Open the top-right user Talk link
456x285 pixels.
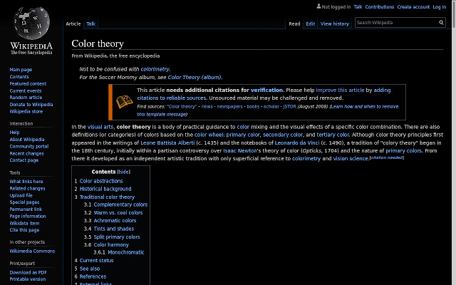(358, 6)
